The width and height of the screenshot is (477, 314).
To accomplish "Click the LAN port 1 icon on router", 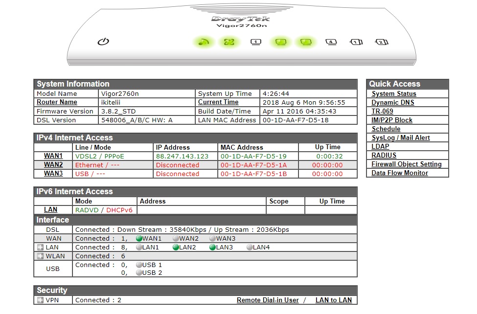I will coord(255,42).
